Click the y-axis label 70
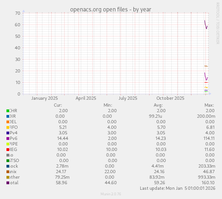This screenshot has width=222, height=199. click(18, 13)
